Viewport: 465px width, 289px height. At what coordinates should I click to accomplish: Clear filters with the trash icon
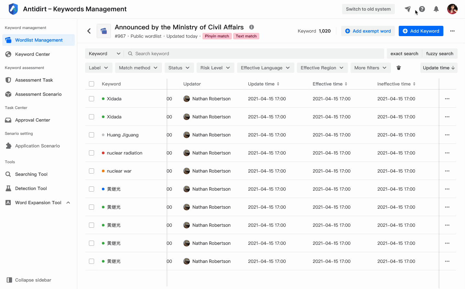click(399, 68)
